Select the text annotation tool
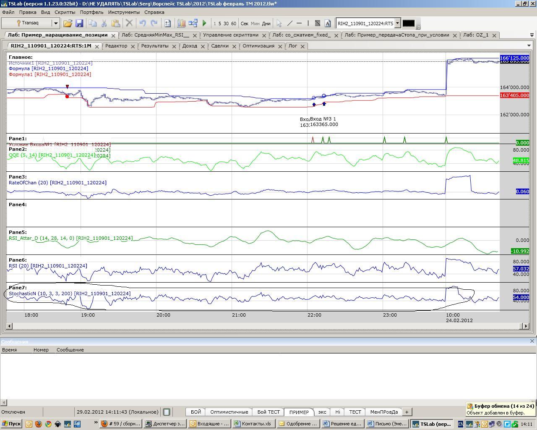Screen dimensions: 537x430 (328, 23)
